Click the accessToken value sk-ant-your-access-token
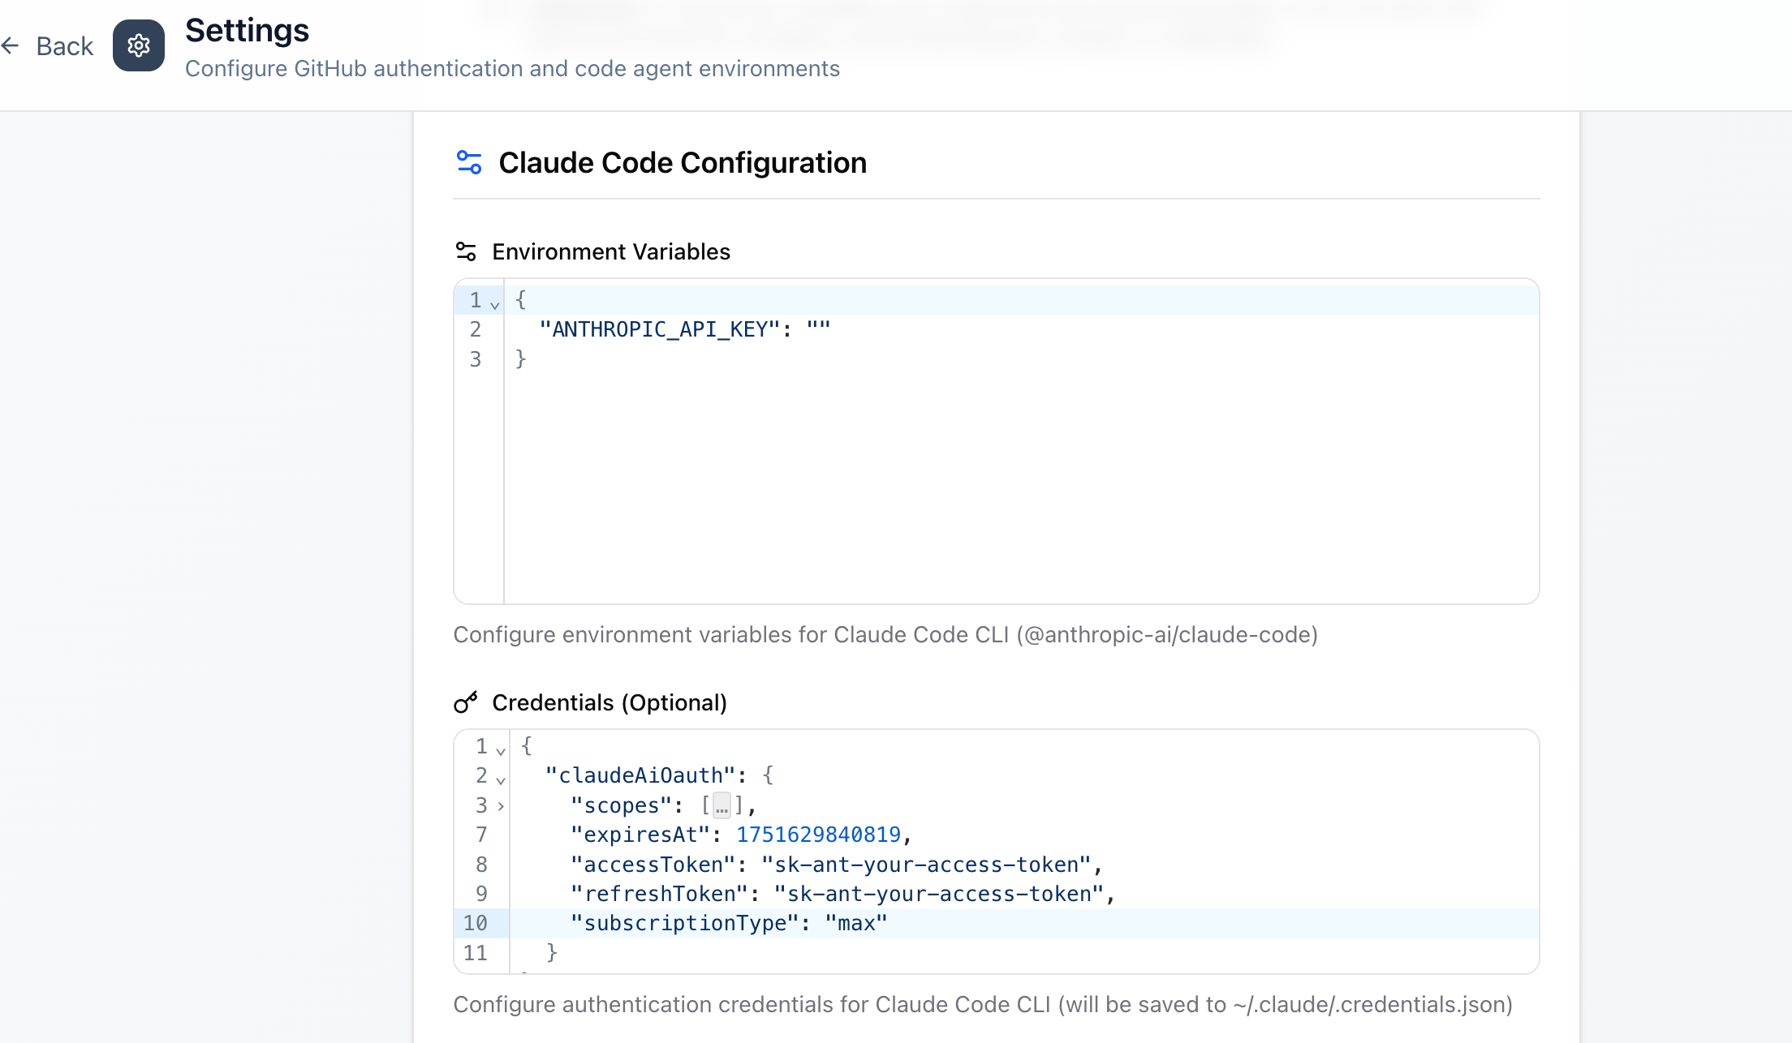This screenshot has width=1792, height=1043. pos(926,865)
